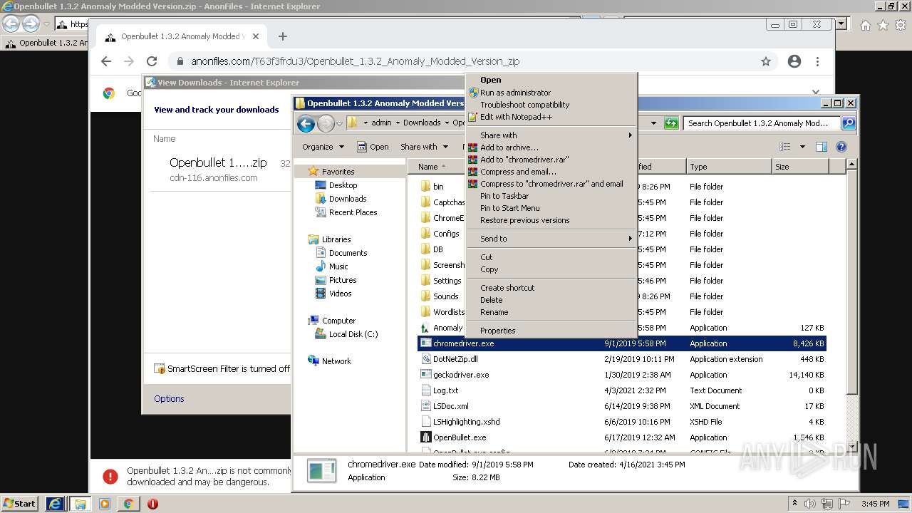
Task: Click Explorer toolbar 'Open' button
Action: (373, 147)
